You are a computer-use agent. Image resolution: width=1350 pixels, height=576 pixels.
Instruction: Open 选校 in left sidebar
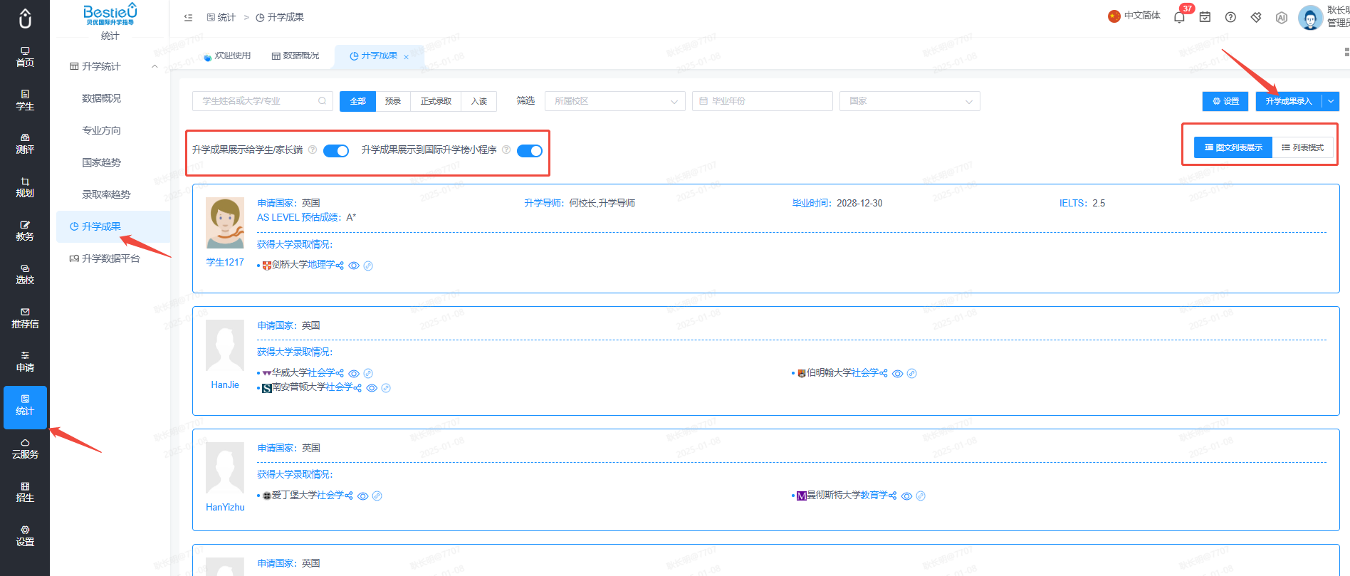pos(25,274)
